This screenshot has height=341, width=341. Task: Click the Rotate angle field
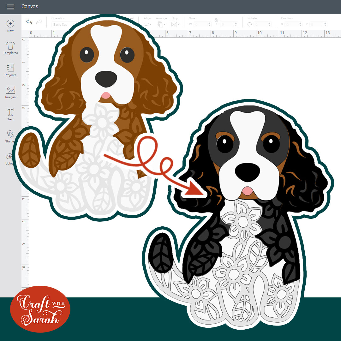pyautogui.click(x=261, y=25)
